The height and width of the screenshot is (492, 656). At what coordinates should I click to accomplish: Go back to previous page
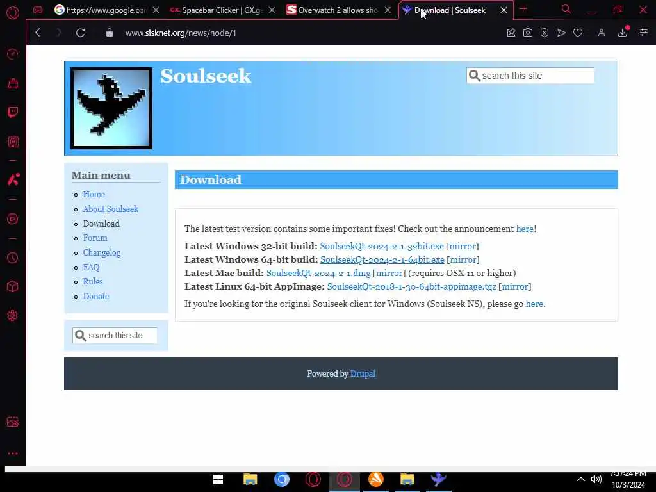(38, 33)
